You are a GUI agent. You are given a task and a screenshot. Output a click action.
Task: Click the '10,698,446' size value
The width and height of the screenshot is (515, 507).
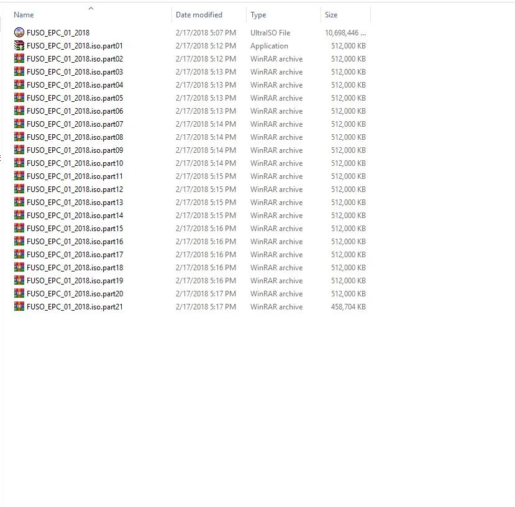tap(345, 33)
